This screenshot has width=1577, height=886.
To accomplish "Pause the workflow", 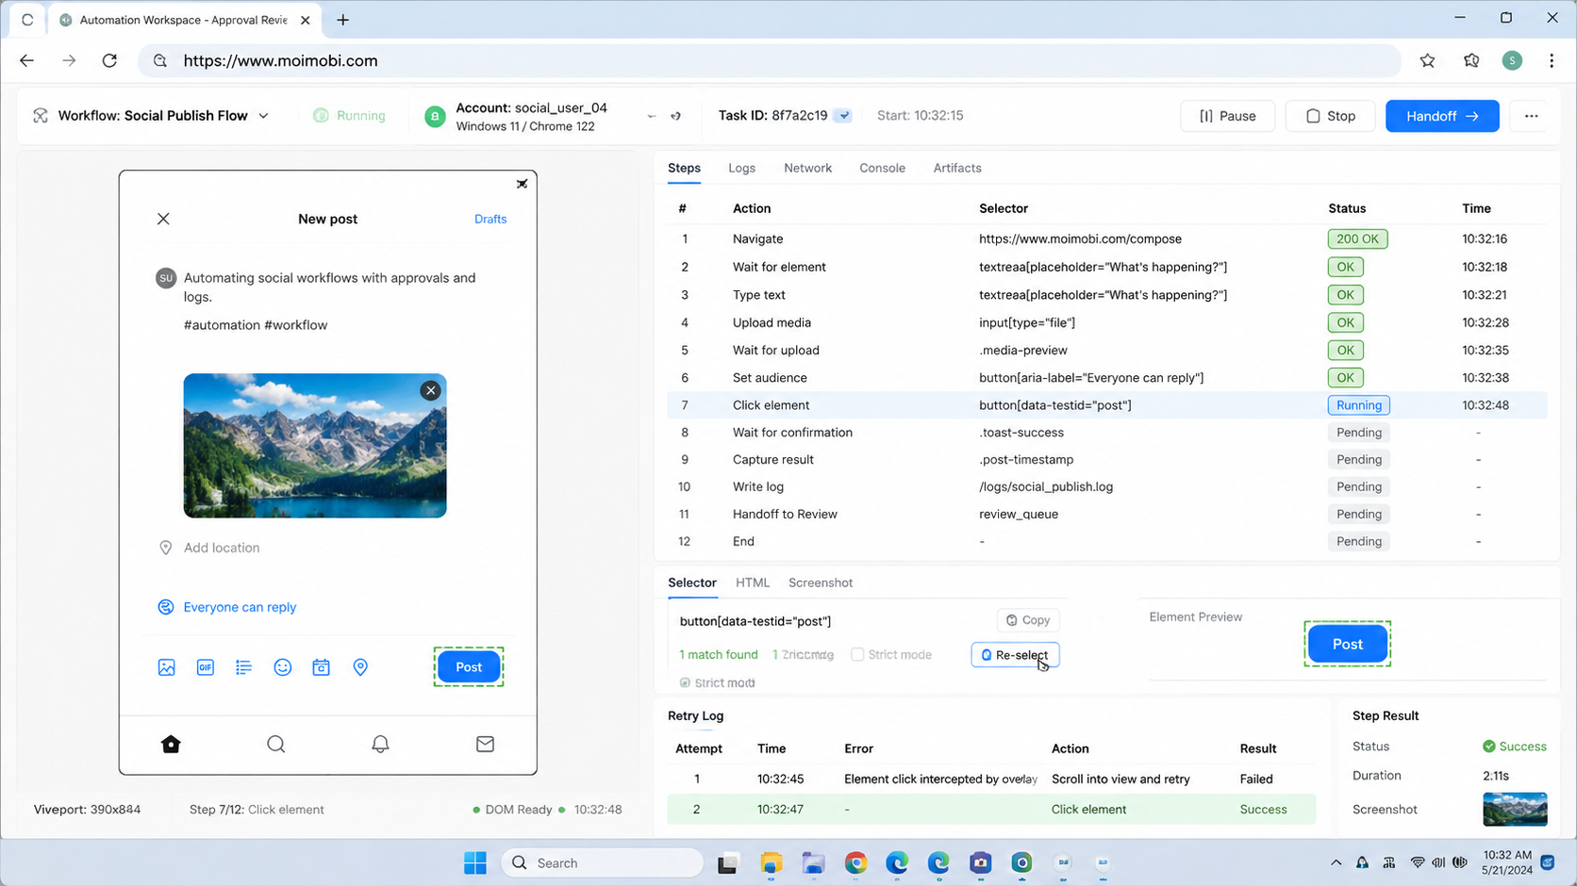I will (x=1227, y=116).
